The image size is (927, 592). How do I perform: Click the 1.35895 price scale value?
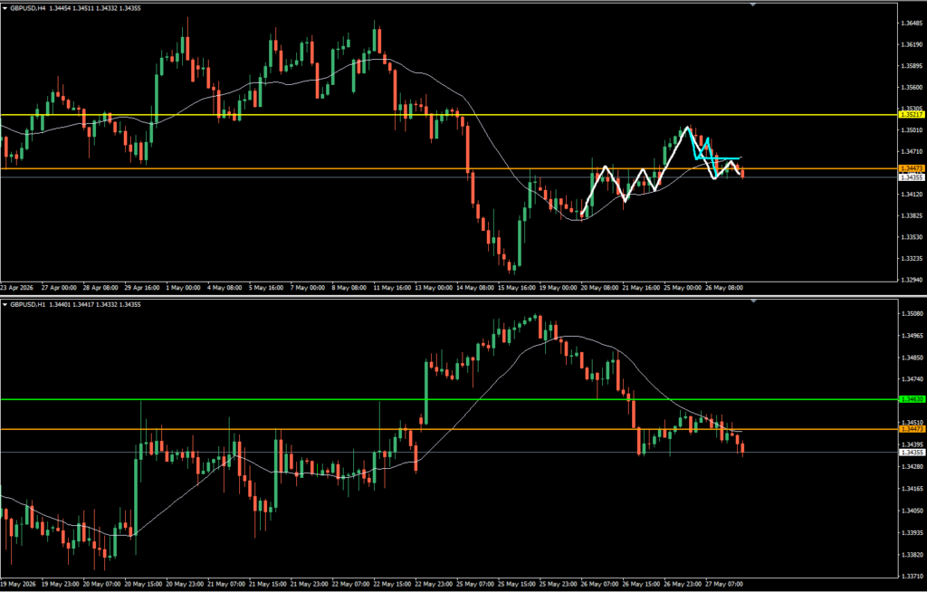click(911, 66)
